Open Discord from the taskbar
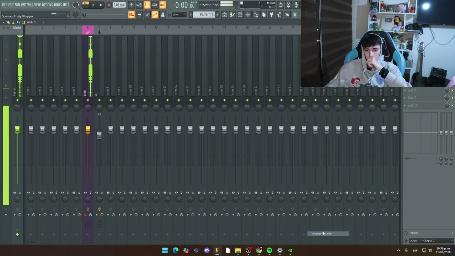455x256 pixels. click(x=207, y=250)
